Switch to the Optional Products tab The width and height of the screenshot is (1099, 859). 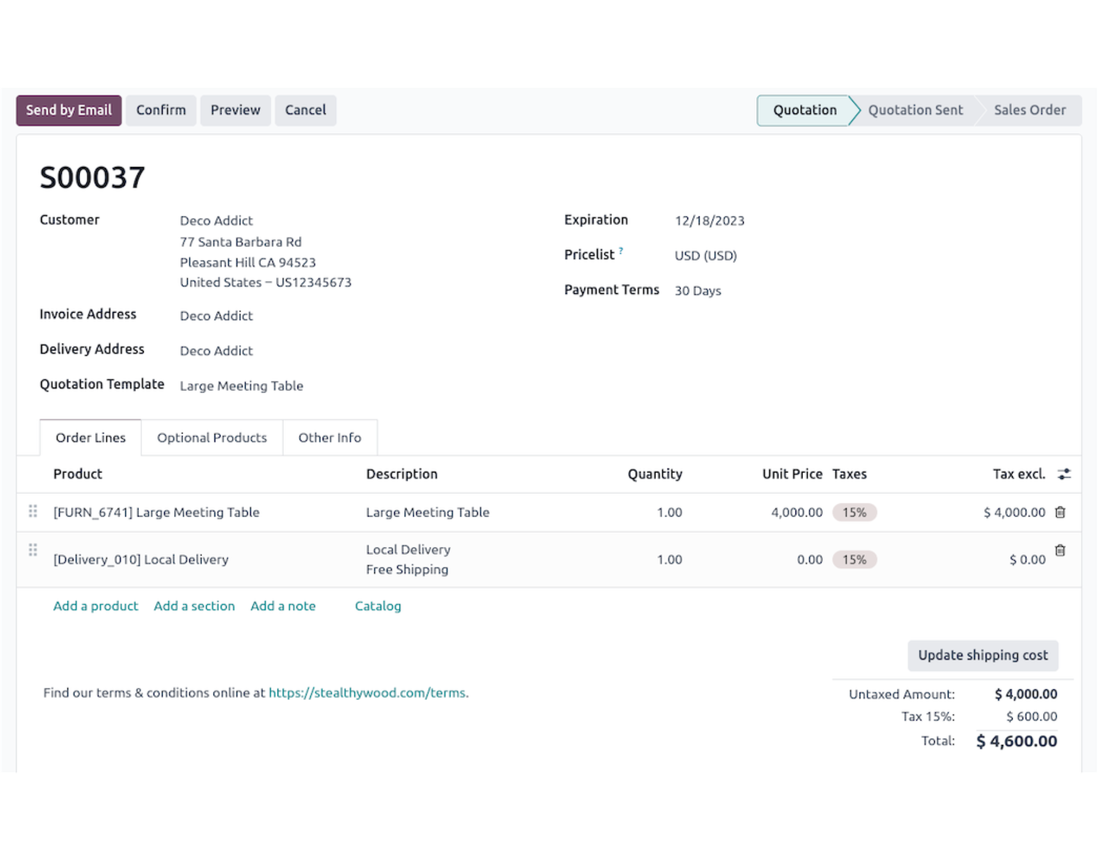(x=212, y=438)
